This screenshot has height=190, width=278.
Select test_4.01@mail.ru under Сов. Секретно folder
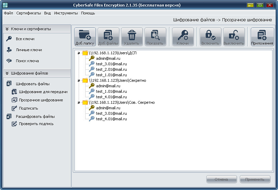pos(111,119)
